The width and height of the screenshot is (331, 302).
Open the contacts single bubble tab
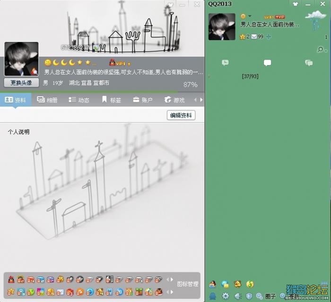(267, 63)
